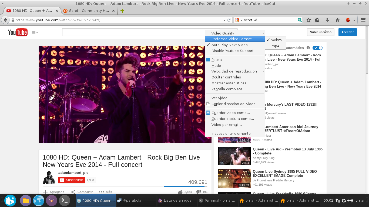Show bookmarks list icon in toolbar
The width and height of the screenshot is (369, 207).
tap(317, 20)
